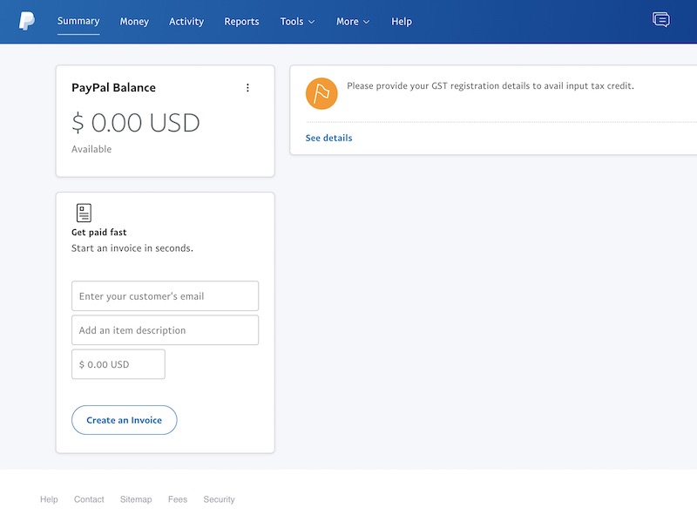Click the GST registration details message
697x515 pixels.
491,85
